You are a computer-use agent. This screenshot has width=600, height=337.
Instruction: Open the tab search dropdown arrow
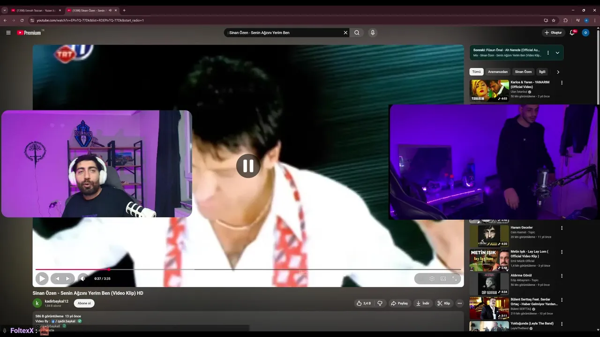[x=4, y=10]
